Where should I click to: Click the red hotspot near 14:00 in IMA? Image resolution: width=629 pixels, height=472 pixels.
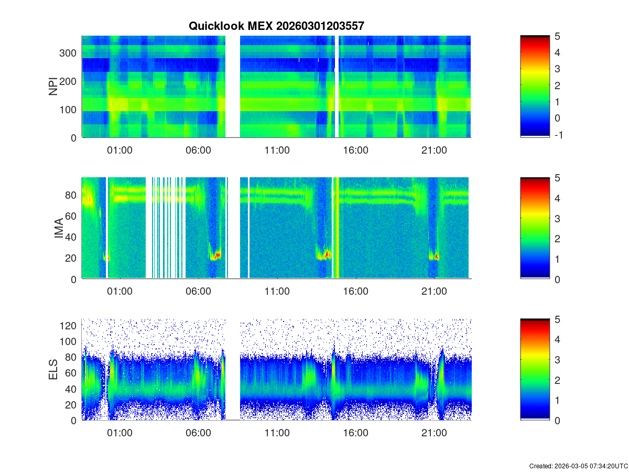point(327,255)
